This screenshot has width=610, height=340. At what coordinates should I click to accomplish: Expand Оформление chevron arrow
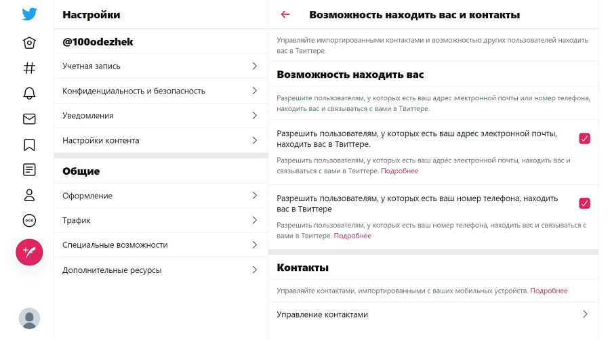[x=254, y=196]
